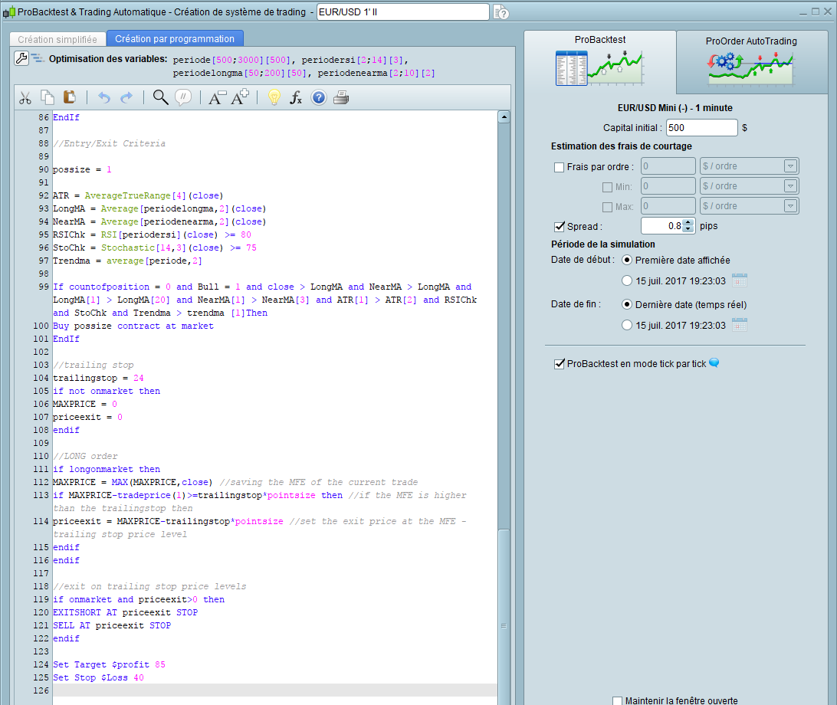Open variable optimisation wrench icon

click(x=22, y=59)
